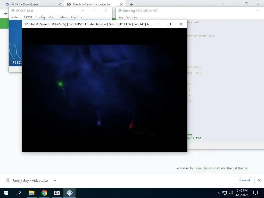This screenshot has height=198, width=264.
Task: Click the PS2 BIOS game display area
Action: point(105,90)
